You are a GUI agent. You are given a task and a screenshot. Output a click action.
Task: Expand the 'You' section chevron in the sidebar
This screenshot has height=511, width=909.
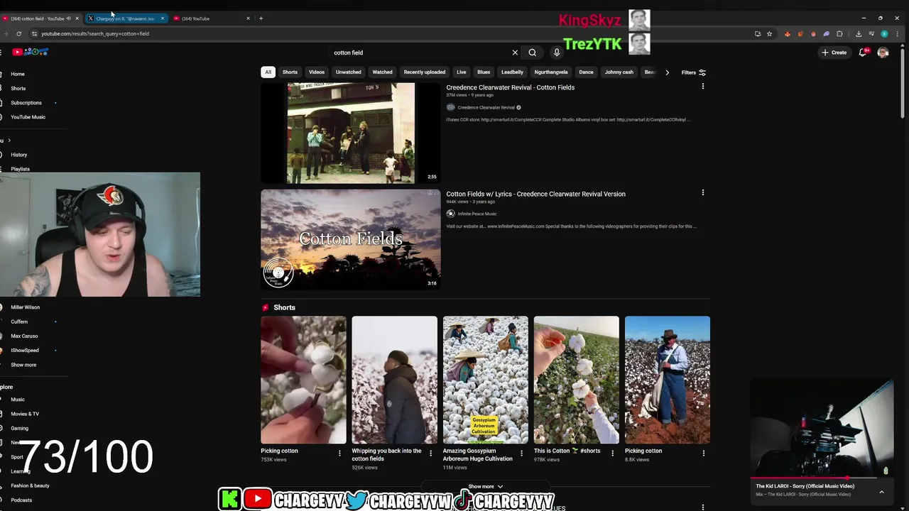9,141
